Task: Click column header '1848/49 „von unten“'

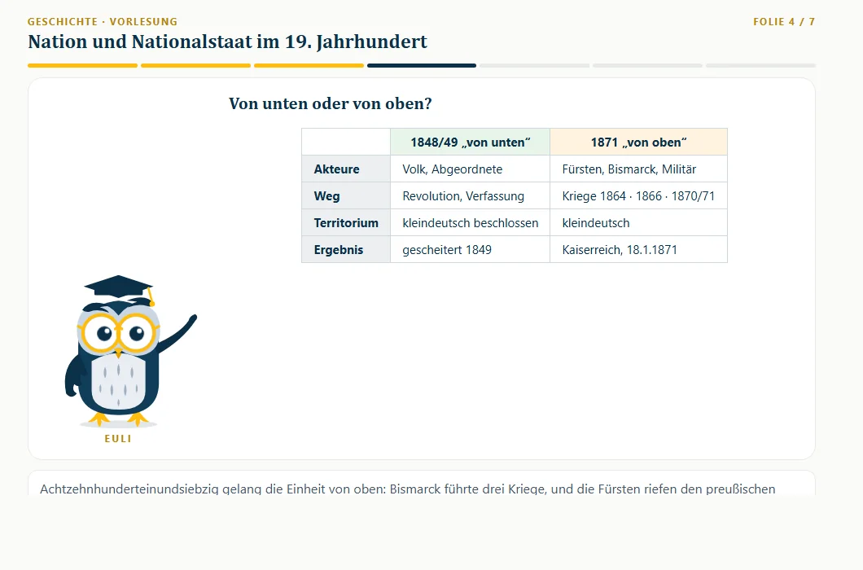Action: click(x=470, y=142)
